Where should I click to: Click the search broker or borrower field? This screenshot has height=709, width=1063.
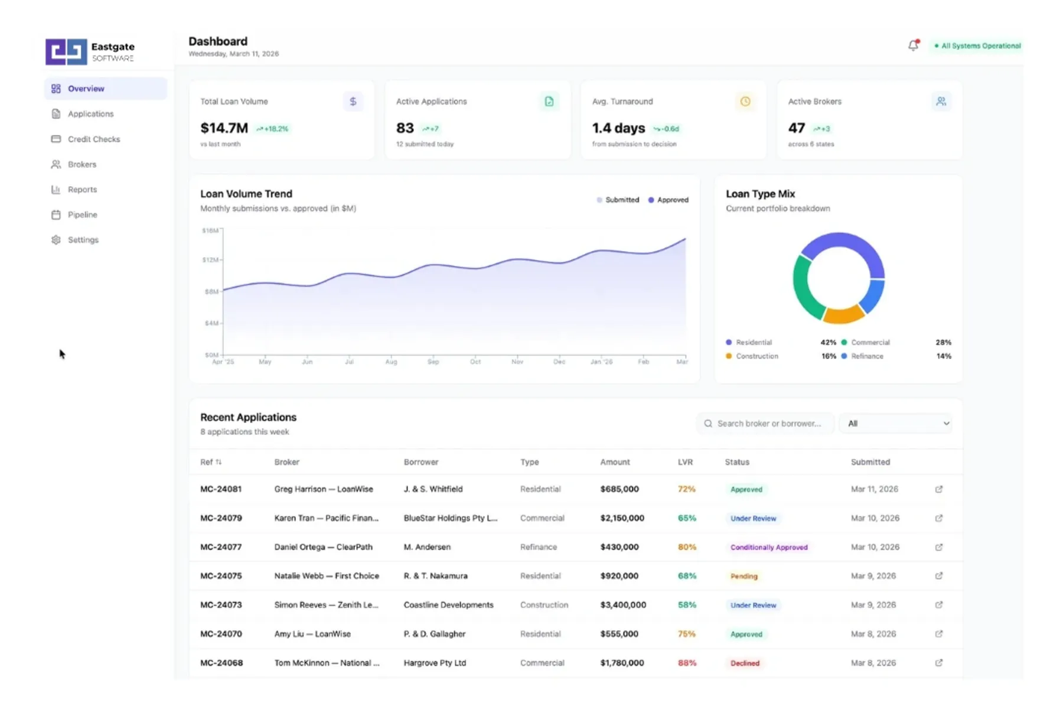click(765, 423)
